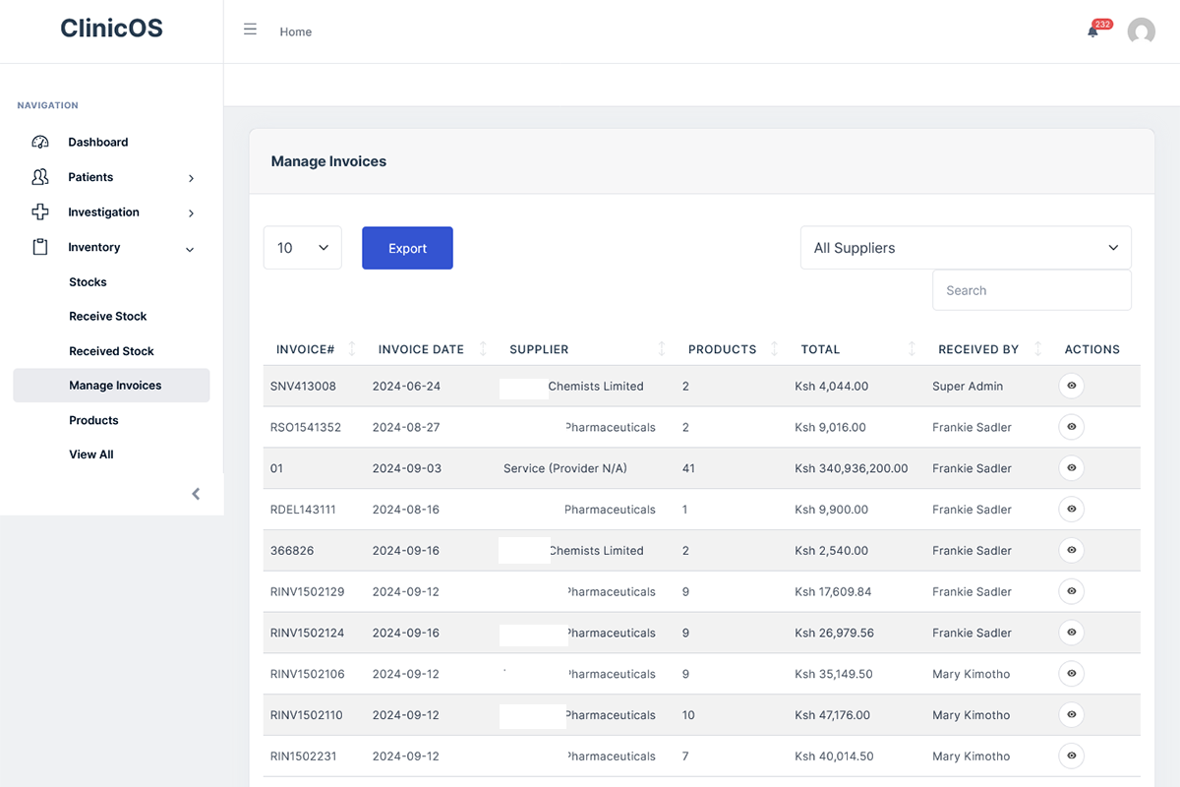
Task: Click the Search input field
Action: click(1032, 290)
